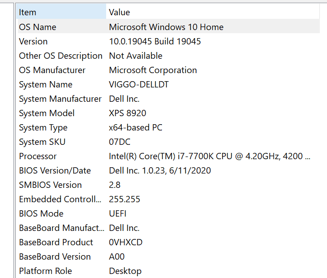Image resolution: width=327 pixels, height=278 pixels.
Task: Select the BaseBoard Product item label
Action: click(x=56, y=242)
